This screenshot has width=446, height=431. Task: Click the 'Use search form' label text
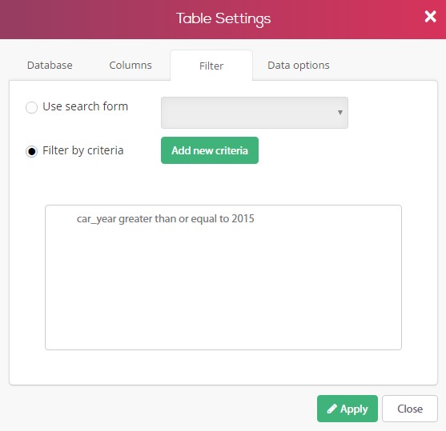coord(85,106)
